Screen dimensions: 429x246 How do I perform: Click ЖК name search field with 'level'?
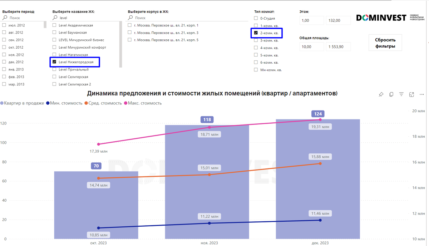(87, 18)
